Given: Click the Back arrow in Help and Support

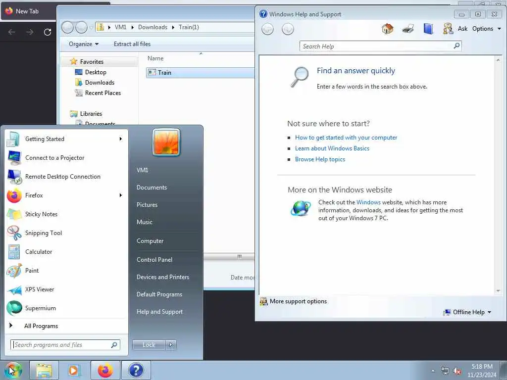Looking at the screenshot, I should (x=267, y=29).
